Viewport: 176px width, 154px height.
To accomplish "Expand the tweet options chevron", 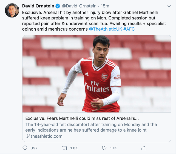I will [x=169, y=6].
